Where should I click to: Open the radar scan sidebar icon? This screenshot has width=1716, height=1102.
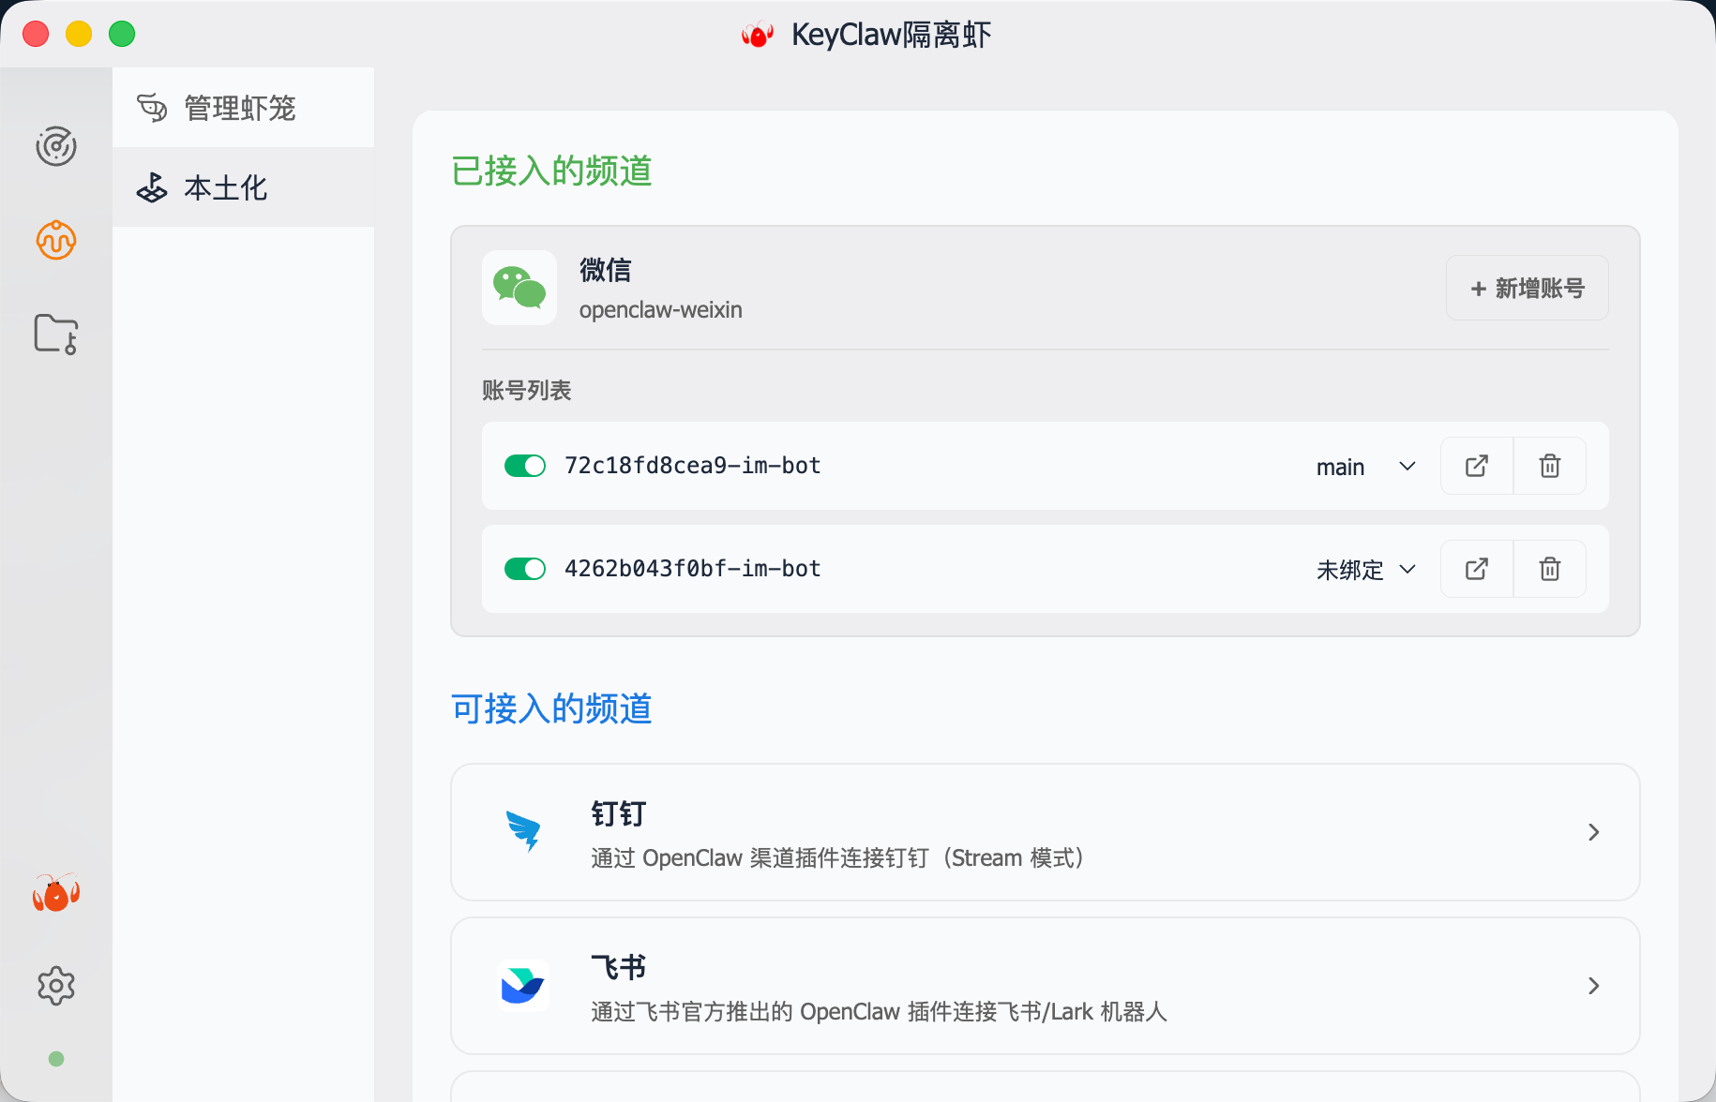coord(56,146)
